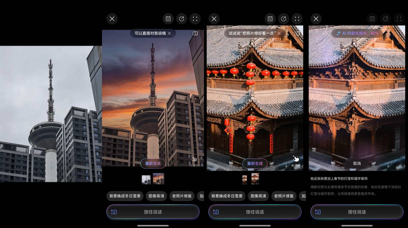408x228 pixels.
Task: Tap 按住说话 bar on sunset tower screen
Action: pos(153,212)
